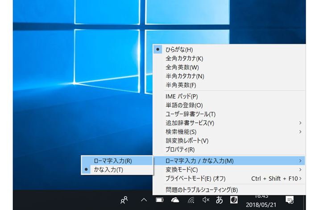
Task: Open IME パッド(P) from the menu
Action: (181, 96)
